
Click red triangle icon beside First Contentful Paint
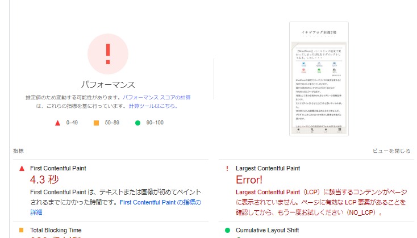click(x=22, y=169)
